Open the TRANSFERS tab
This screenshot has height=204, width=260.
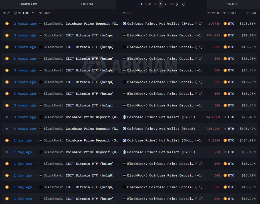(x=28, y=4)
